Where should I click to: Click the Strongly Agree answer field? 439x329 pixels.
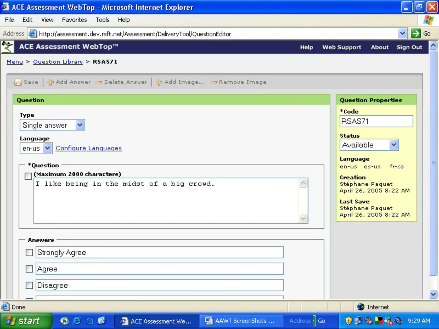[159, 252]
